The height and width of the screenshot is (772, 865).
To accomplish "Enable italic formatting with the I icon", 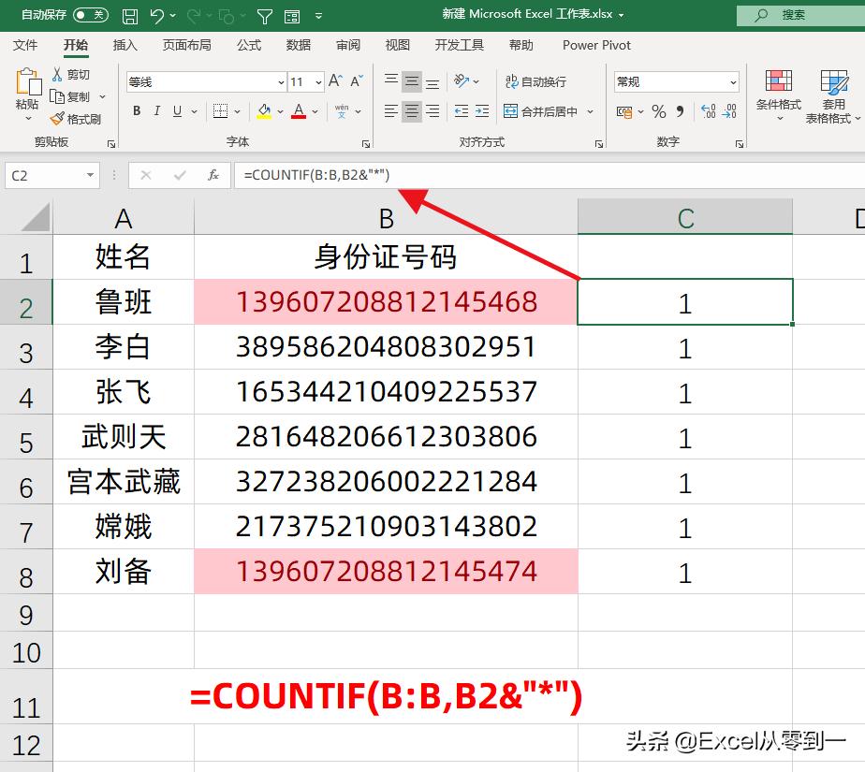I will tap(156, 110).
